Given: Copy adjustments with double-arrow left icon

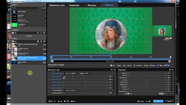Looking at the screenshot, I should (173, 70).
